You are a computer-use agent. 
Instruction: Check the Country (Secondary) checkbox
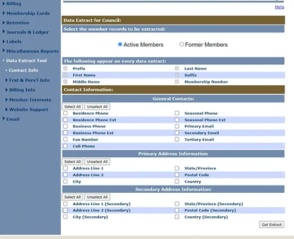pyautogui.click(x=177, y=217)
